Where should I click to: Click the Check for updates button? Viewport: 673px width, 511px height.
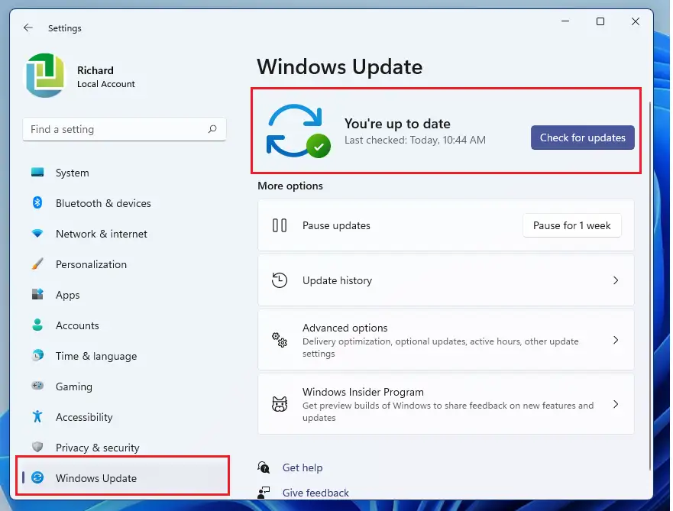[x=582, y=137]
